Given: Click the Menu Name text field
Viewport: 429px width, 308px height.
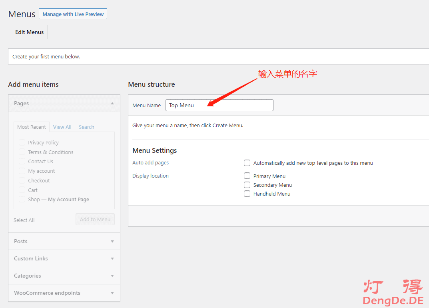Looking at the screenshot, I should click(219, 105).
